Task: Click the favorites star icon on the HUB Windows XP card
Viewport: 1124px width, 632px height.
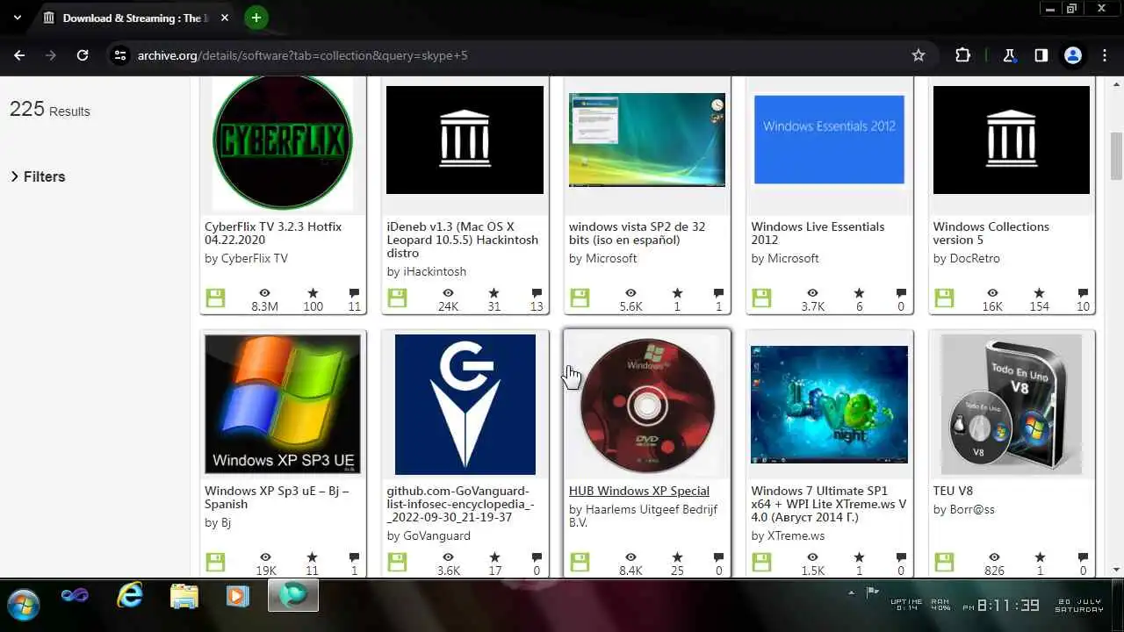Action: (x=677, y=557)
